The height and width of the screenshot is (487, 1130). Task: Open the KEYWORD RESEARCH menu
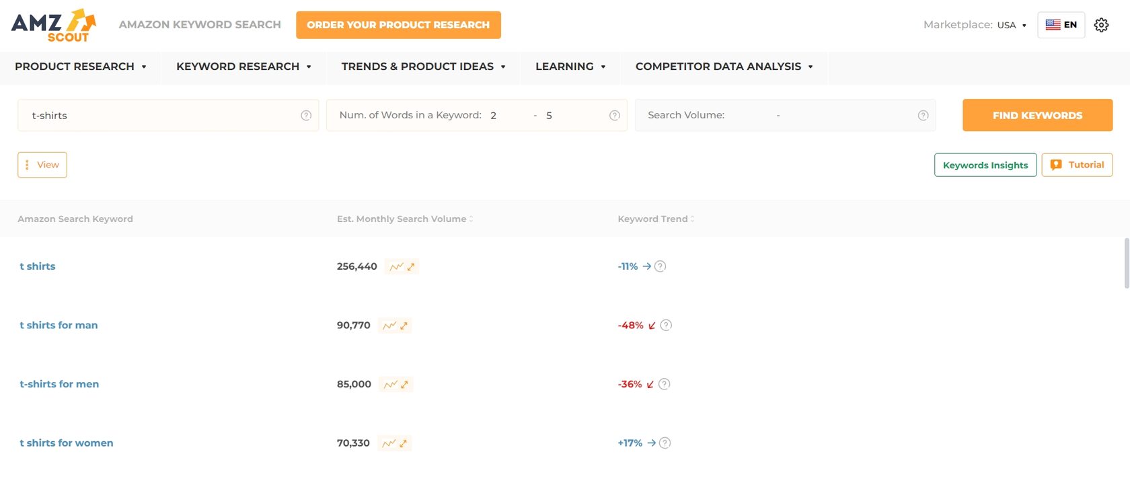243,67
